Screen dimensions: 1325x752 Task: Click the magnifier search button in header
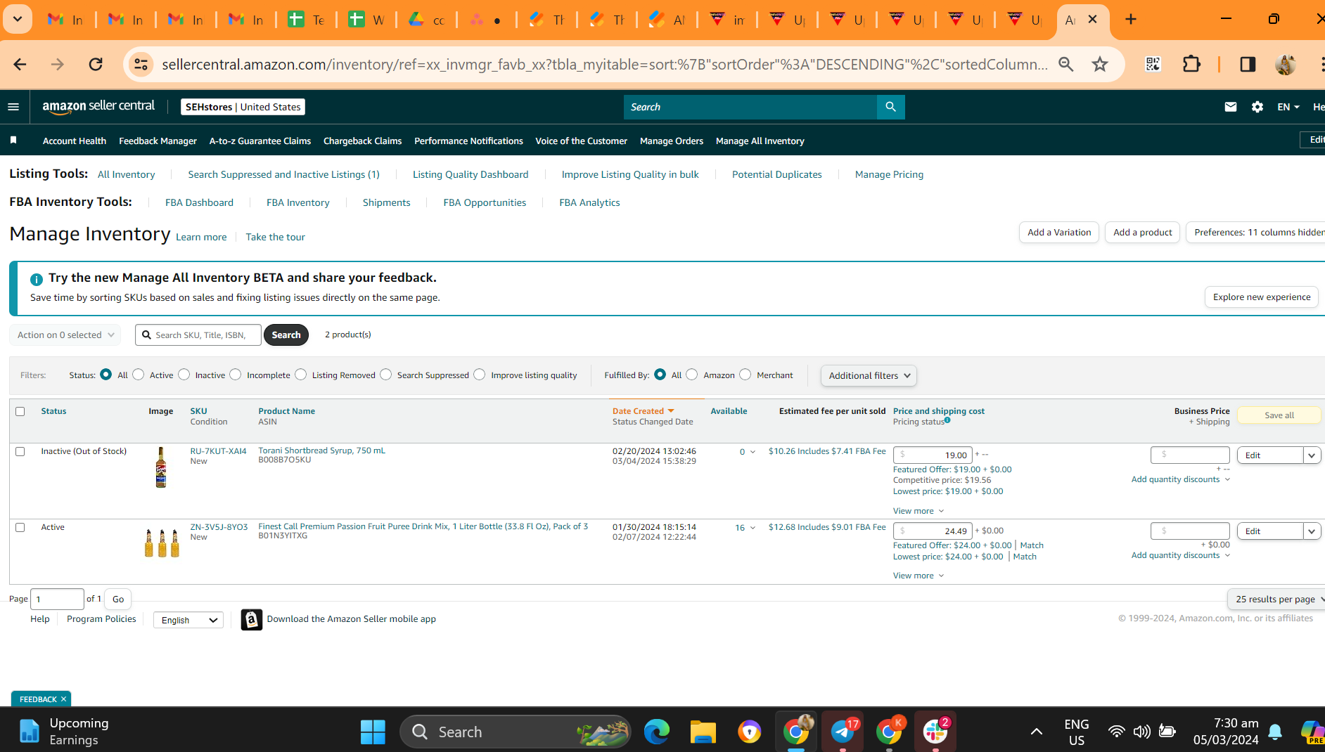tap(890, 107)
